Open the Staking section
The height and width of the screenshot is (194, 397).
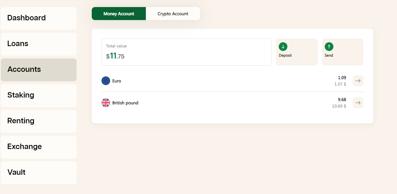coord(39,96)
